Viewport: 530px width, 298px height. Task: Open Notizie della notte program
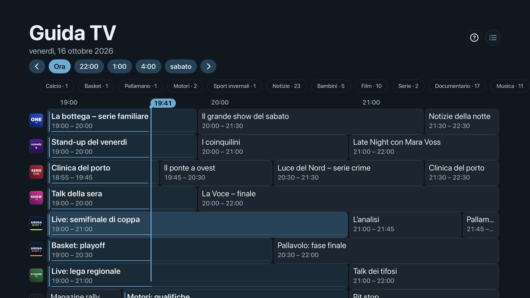pos(462,121)
